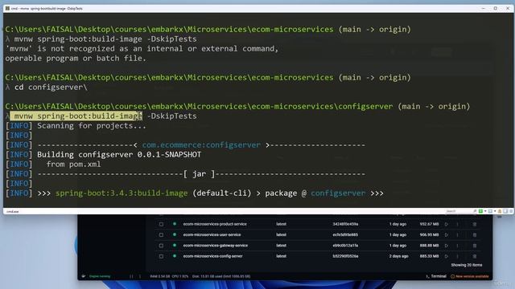Click New version available notice
515x289 pixels.
click(x=470, y=276)
